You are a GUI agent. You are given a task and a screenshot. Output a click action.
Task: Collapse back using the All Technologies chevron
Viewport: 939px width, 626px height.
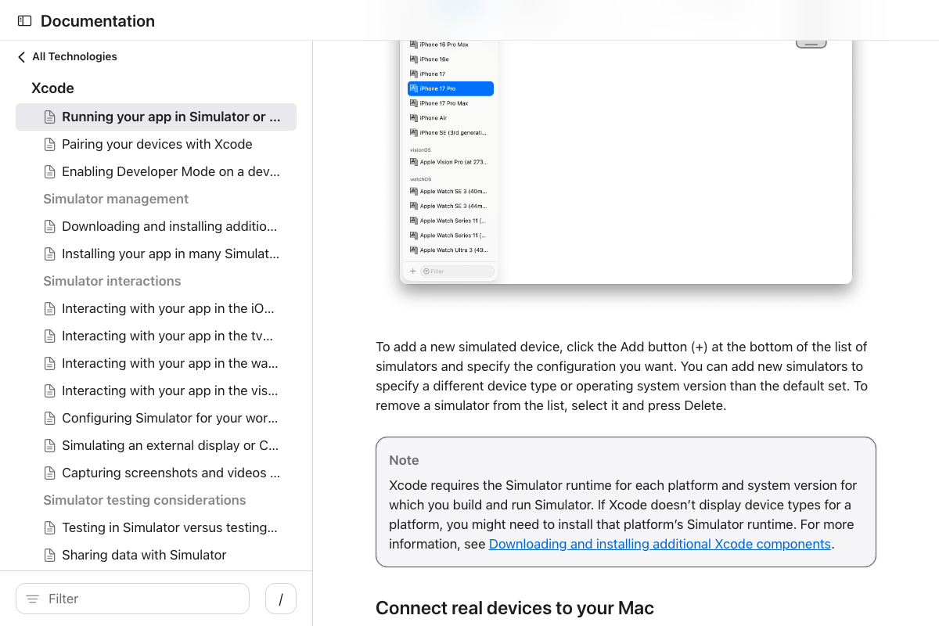[20, 56]
